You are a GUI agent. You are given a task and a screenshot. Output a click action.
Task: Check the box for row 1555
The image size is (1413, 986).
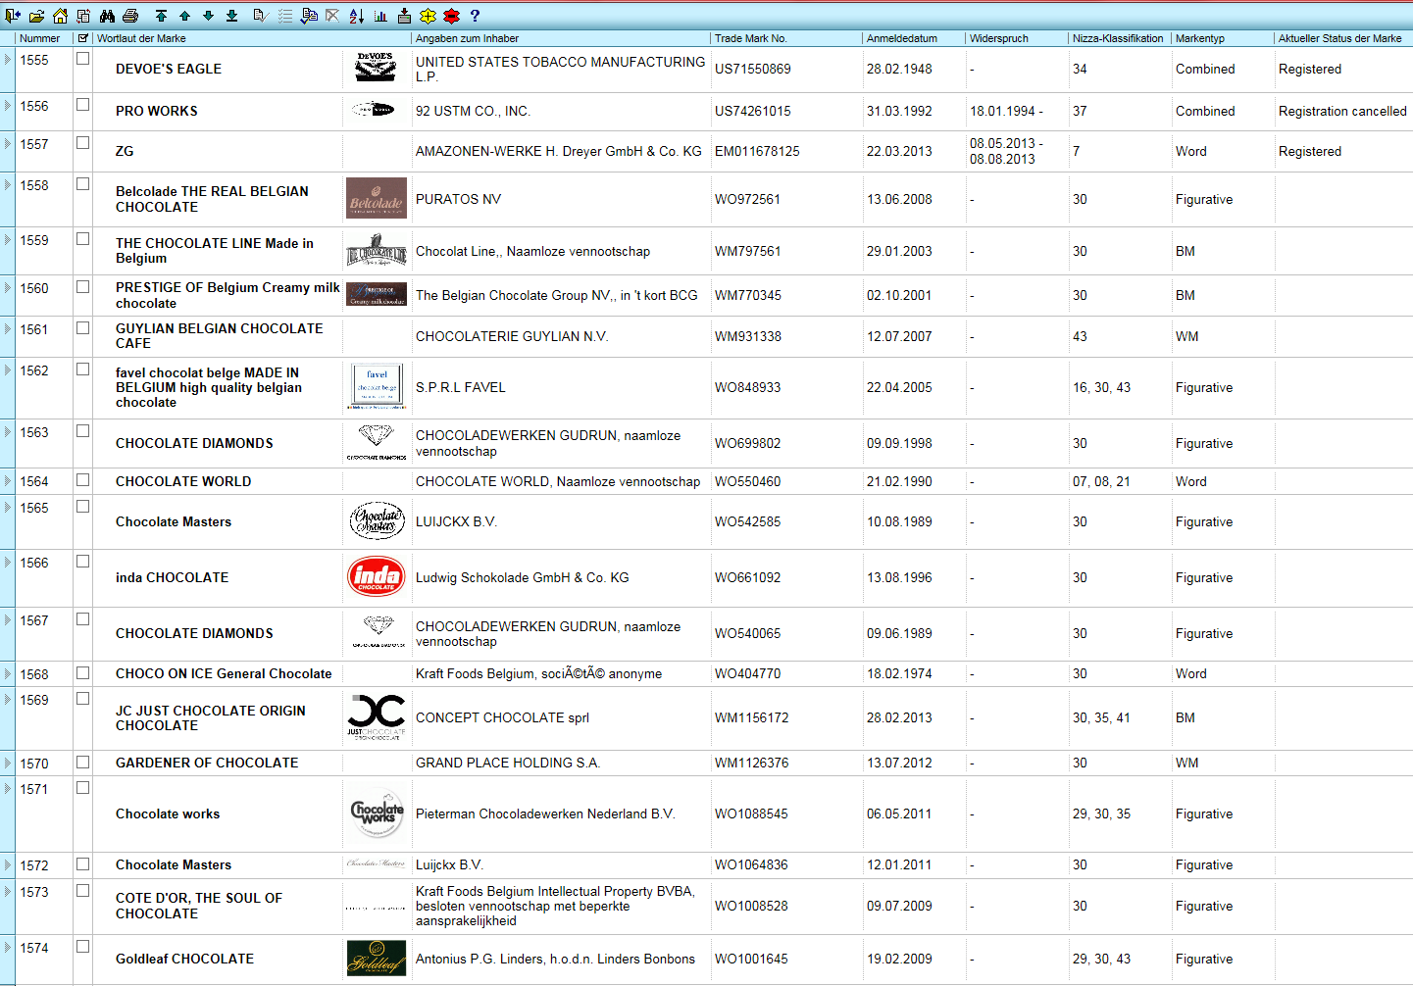(83, 59)
